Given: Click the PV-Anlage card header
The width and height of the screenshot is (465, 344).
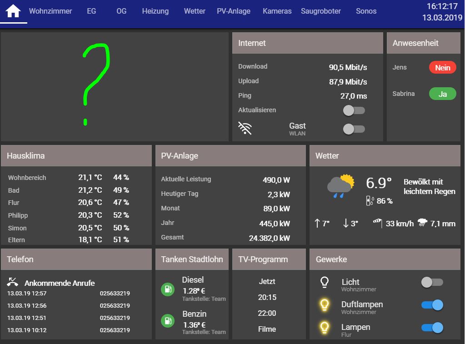Looking at the screenshot, I should [230, 156].
